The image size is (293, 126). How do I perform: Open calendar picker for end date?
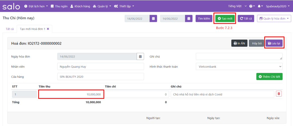point(189,19)
